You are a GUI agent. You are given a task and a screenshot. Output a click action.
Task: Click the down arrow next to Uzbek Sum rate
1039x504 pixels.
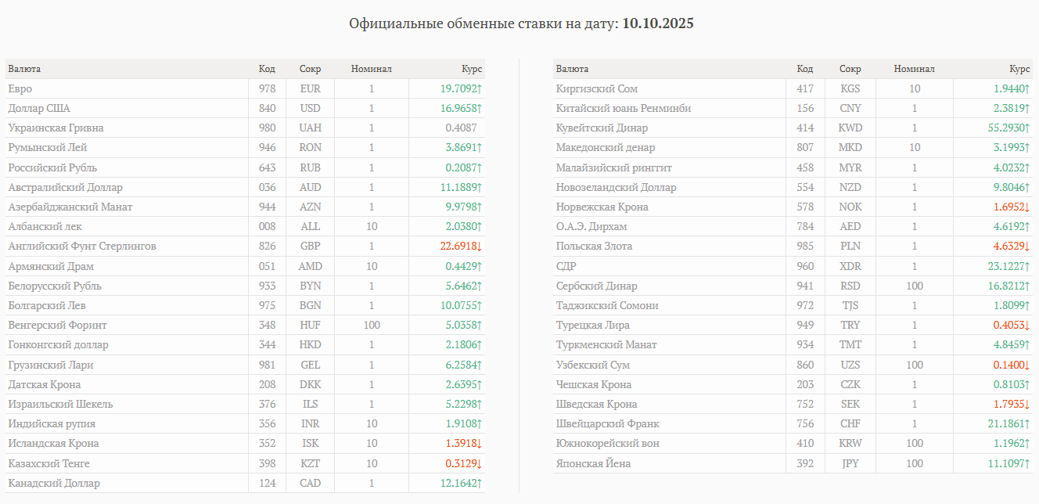point(1027,365)
